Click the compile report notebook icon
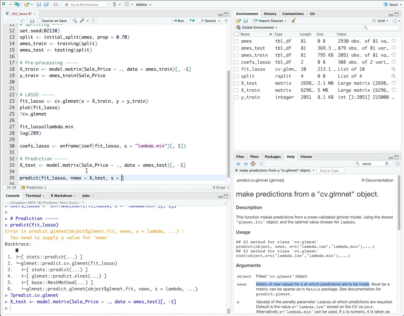The image size is (404, 316). point(94,21)
